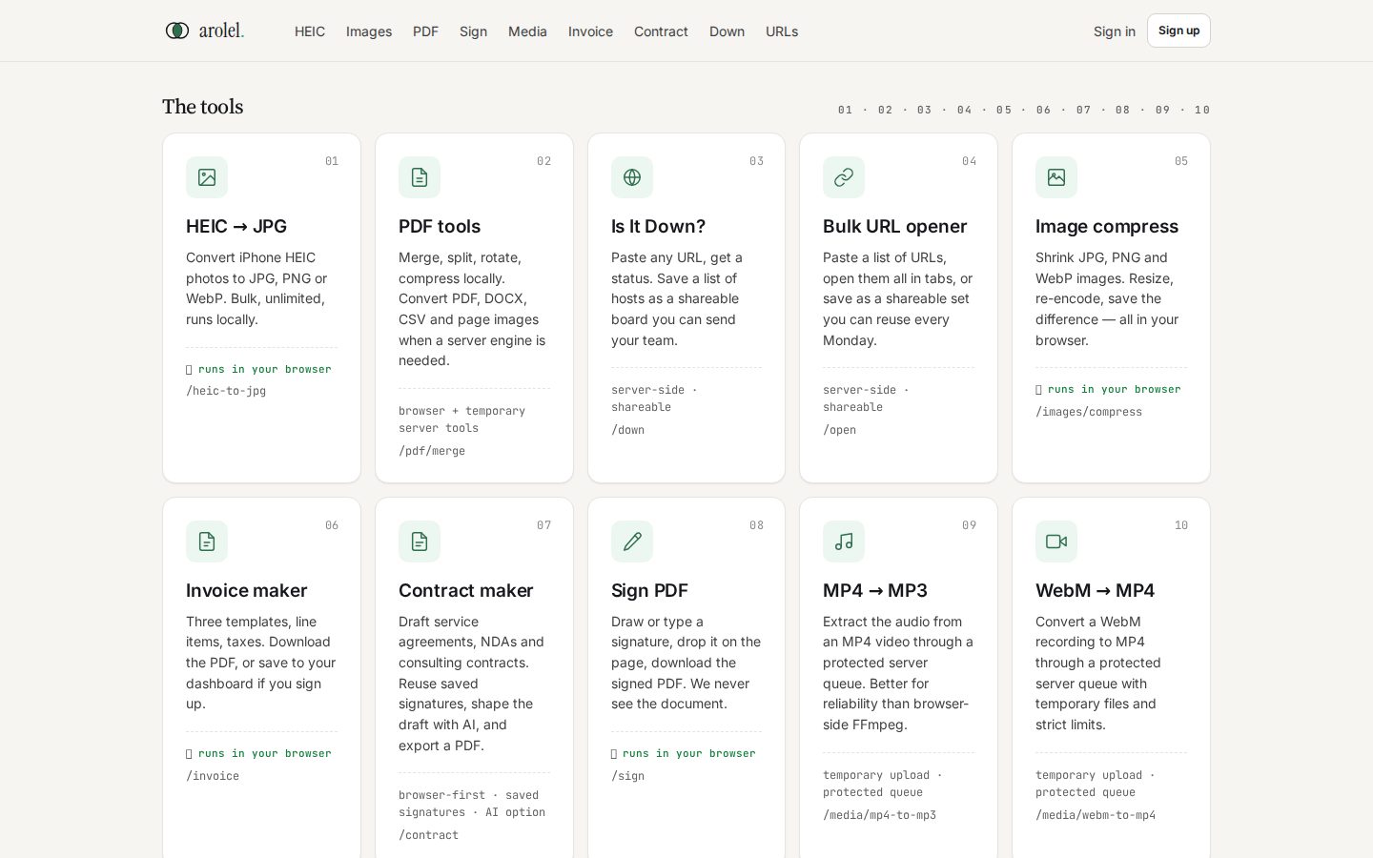The height and width of the screenshot is (858, 1373).
Task: Open the Sign PDF card title
Action: click(x=649, y=591)
